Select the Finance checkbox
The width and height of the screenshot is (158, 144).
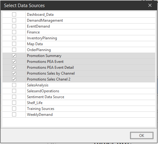pyautogui.click(x=14, y=32)
